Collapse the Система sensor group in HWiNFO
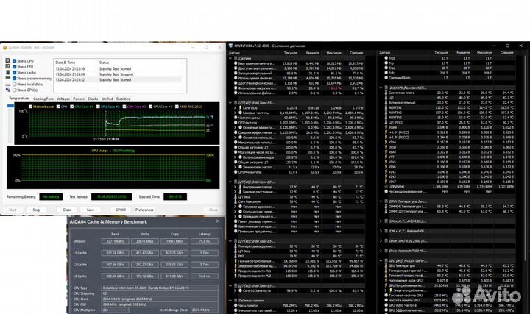Screen dimensions: 530x314 point(230,58)
